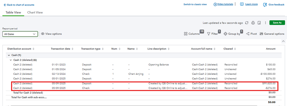The image size is (287, 106).
Task: Sort by Distribution account column arrows
Action: pos(33,49)
